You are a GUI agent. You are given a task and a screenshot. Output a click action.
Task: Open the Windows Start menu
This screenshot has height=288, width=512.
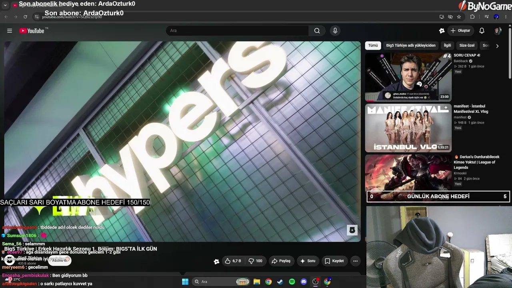185,282
